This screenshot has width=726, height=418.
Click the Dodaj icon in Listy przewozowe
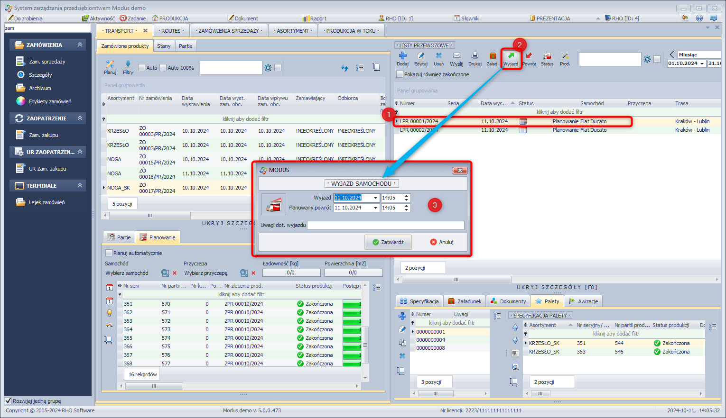click(x=402, y=58)
